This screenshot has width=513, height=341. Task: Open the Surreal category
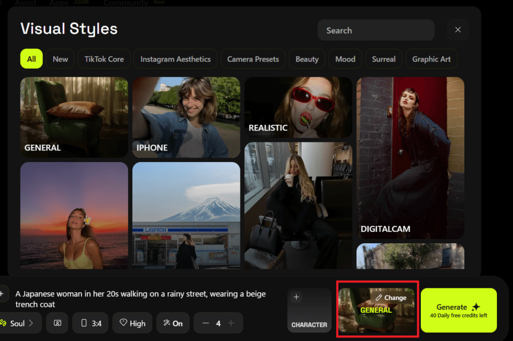[x=383, y=59]
